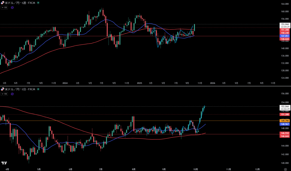The image size is (291, 171).
Task: Click the TradingView logo in lower chart
Action: (x=4, y=163)
